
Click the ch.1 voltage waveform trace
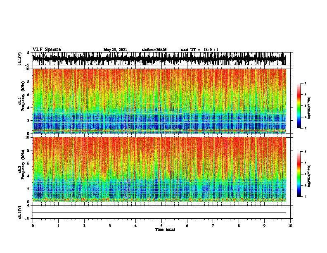[159, 59]
